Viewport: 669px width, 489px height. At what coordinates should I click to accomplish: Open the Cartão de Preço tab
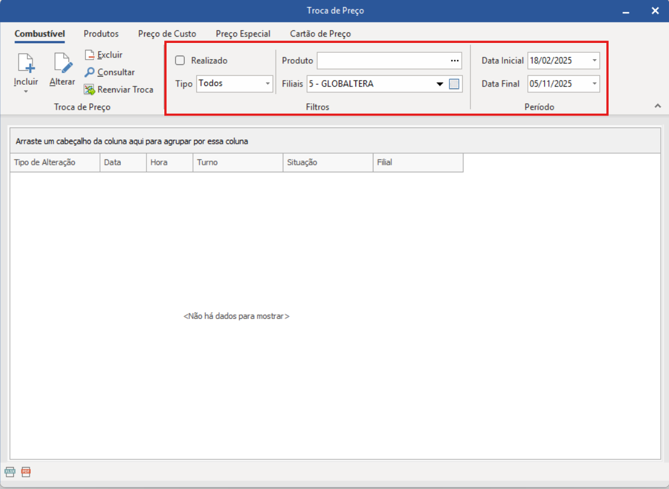pyautogui.click(x=320, y=34)
